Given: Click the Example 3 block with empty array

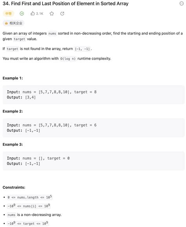Looking at the screenshot, I should tap(93, 161).
